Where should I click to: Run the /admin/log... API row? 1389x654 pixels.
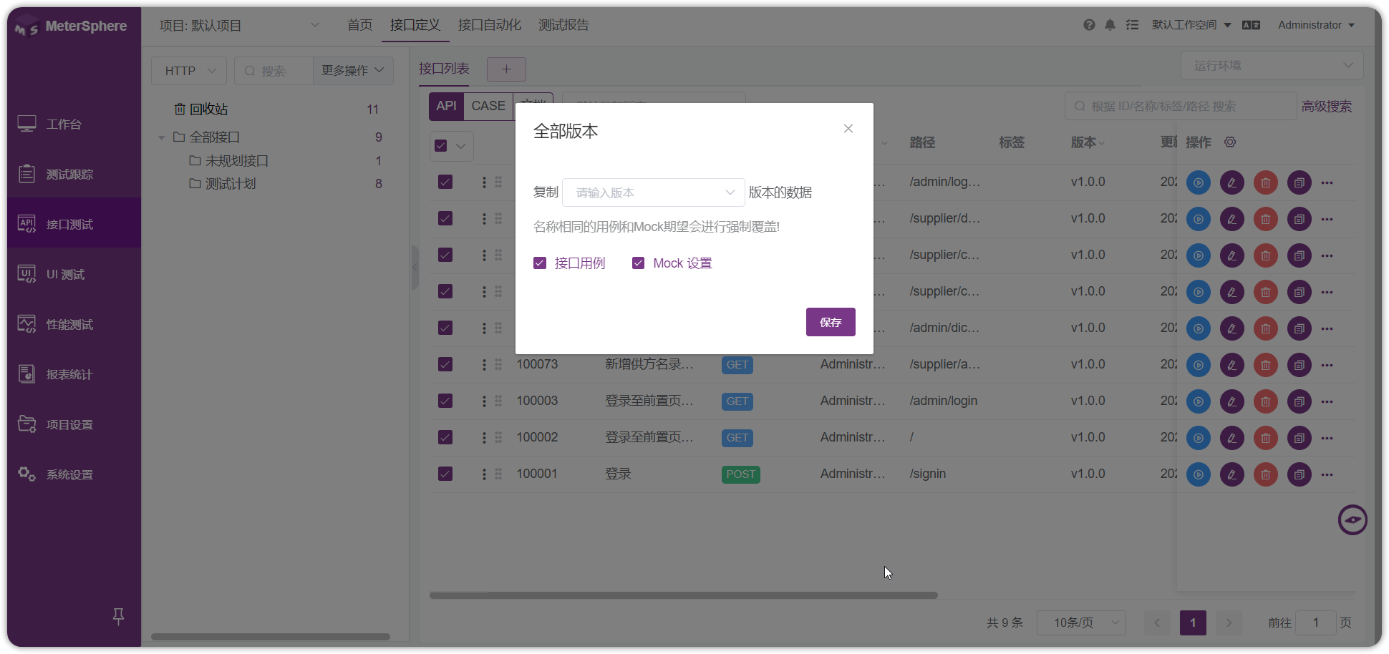pos(1198,182)
